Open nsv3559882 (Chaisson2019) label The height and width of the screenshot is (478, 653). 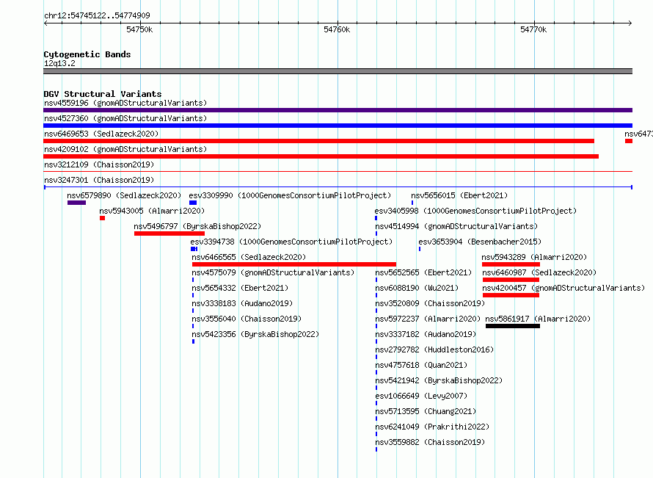tap(430, 442)
